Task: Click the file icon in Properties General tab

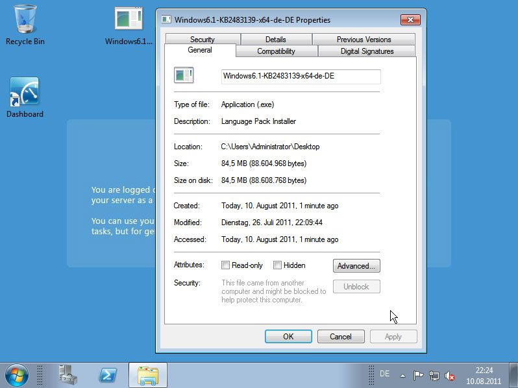Action: pyautogui.click(x=184, y=75)
